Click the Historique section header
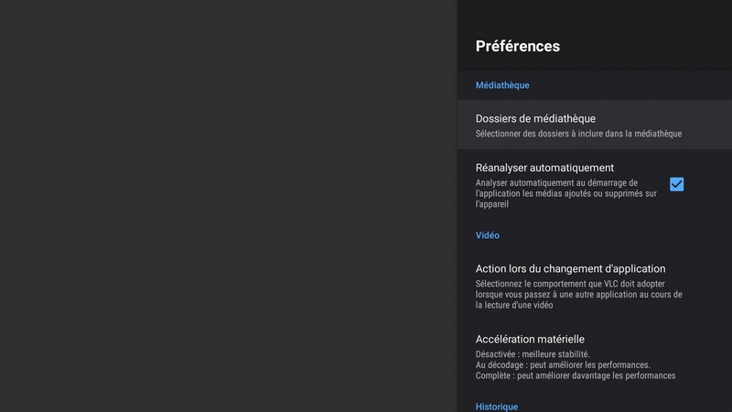732x412 pixels. [497, 406]
